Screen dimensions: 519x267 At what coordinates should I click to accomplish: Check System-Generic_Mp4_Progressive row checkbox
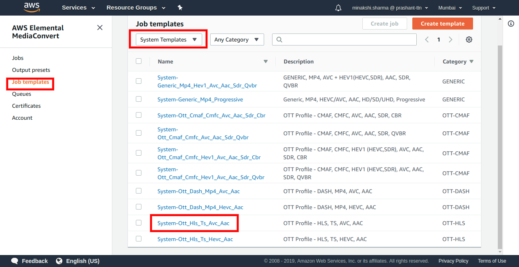pyautogui.click(x=139, y=99)
